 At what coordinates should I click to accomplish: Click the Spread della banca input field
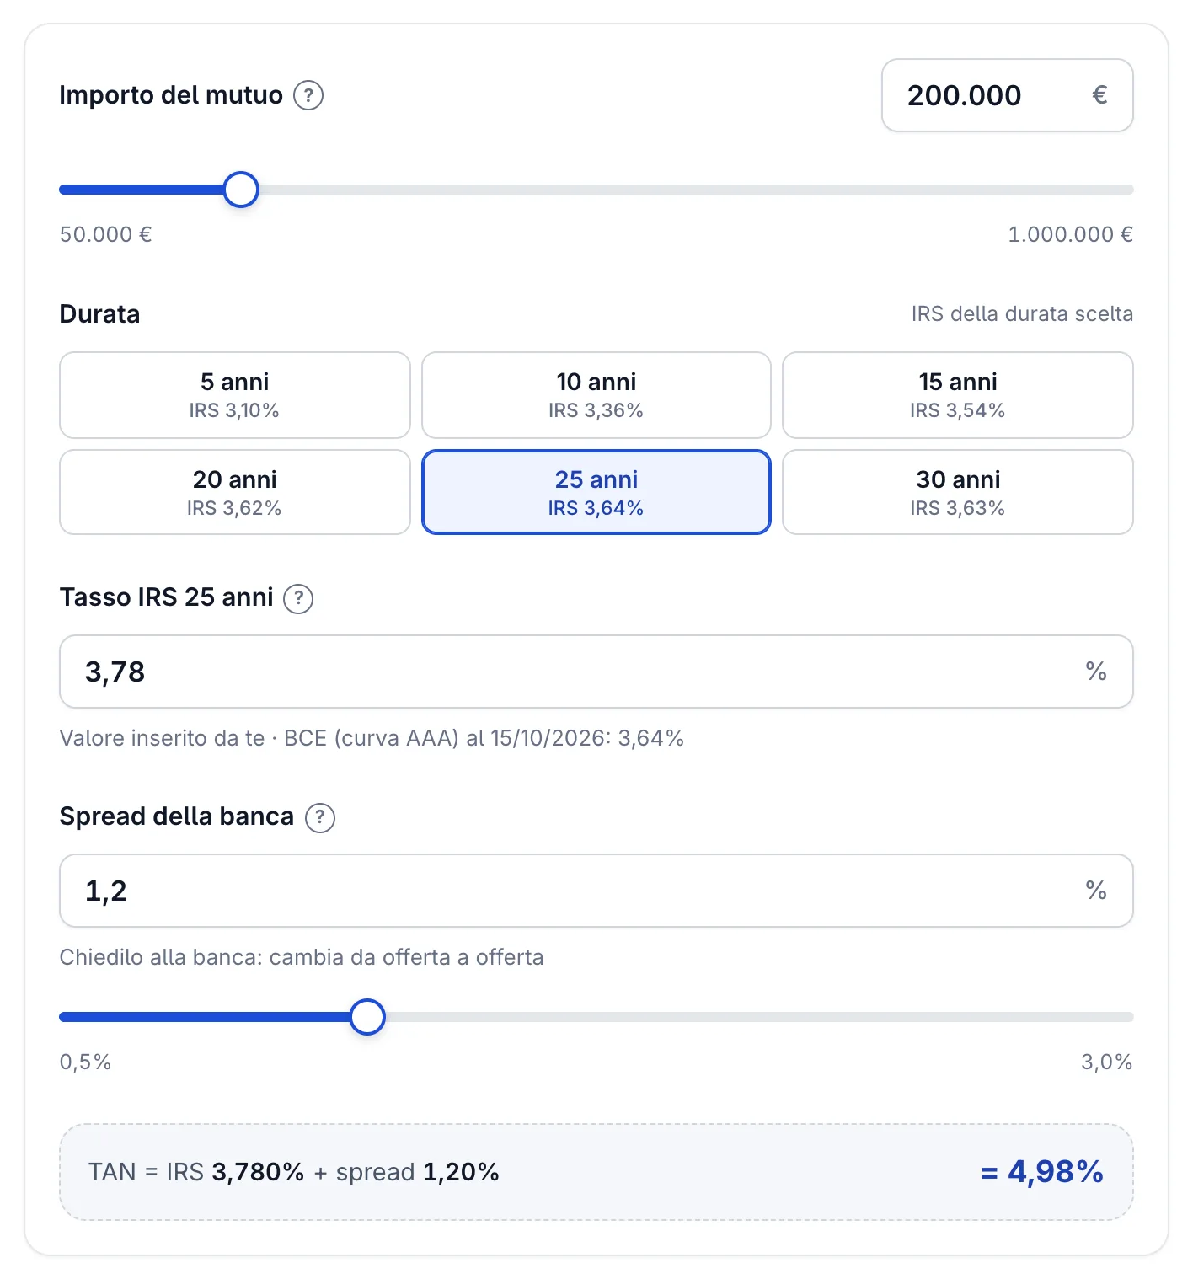pos(596,891)
